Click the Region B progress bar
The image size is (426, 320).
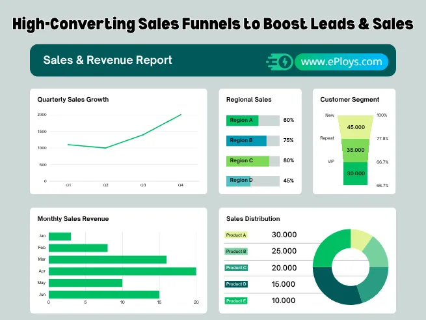coord(253,141)
